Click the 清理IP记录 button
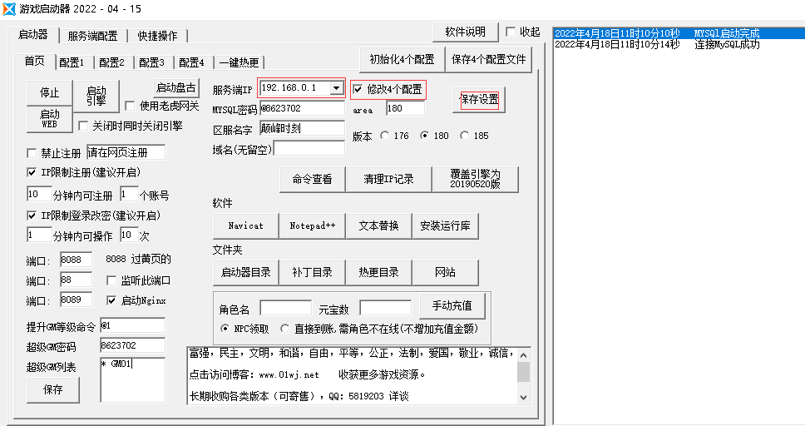Screen dimensions: 805x426 click(388, 180)
